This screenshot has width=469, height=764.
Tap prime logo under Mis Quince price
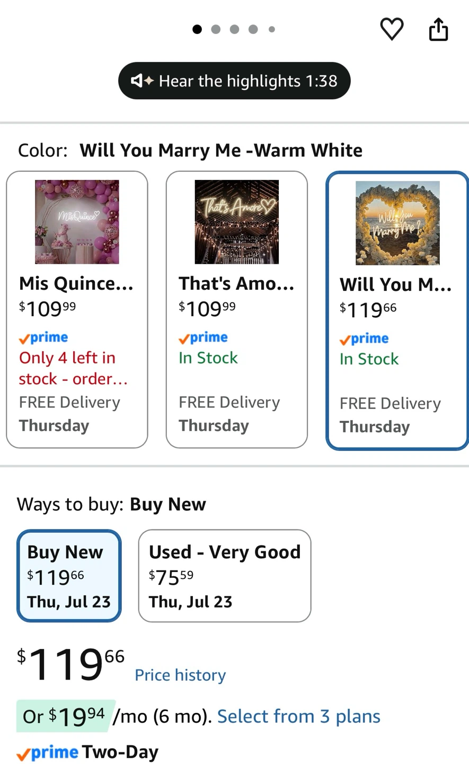click(43, 337)
